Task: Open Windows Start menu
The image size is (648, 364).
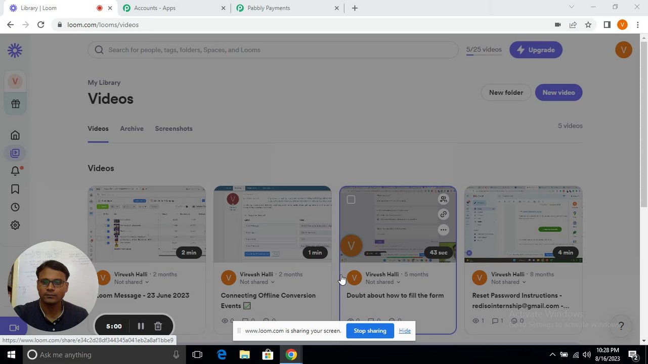Action: point(11,355)
